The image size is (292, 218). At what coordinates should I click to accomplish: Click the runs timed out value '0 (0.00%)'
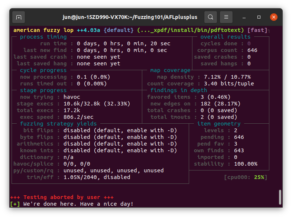(x=92, y=84)
